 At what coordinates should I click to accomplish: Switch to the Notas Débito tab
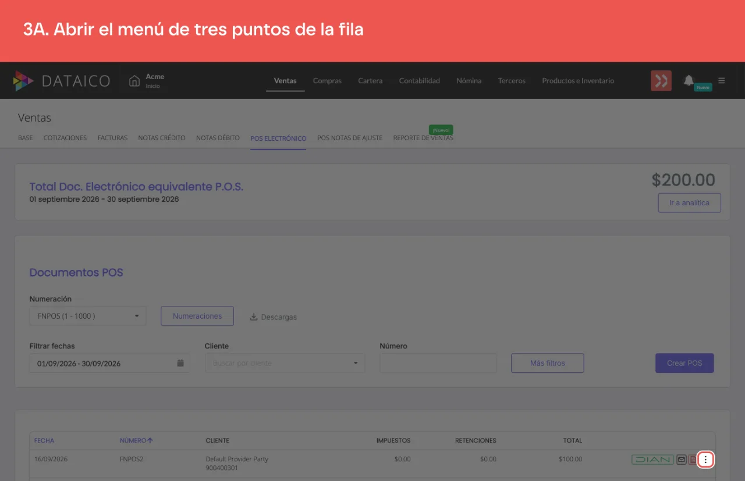(x=218, y=138)
